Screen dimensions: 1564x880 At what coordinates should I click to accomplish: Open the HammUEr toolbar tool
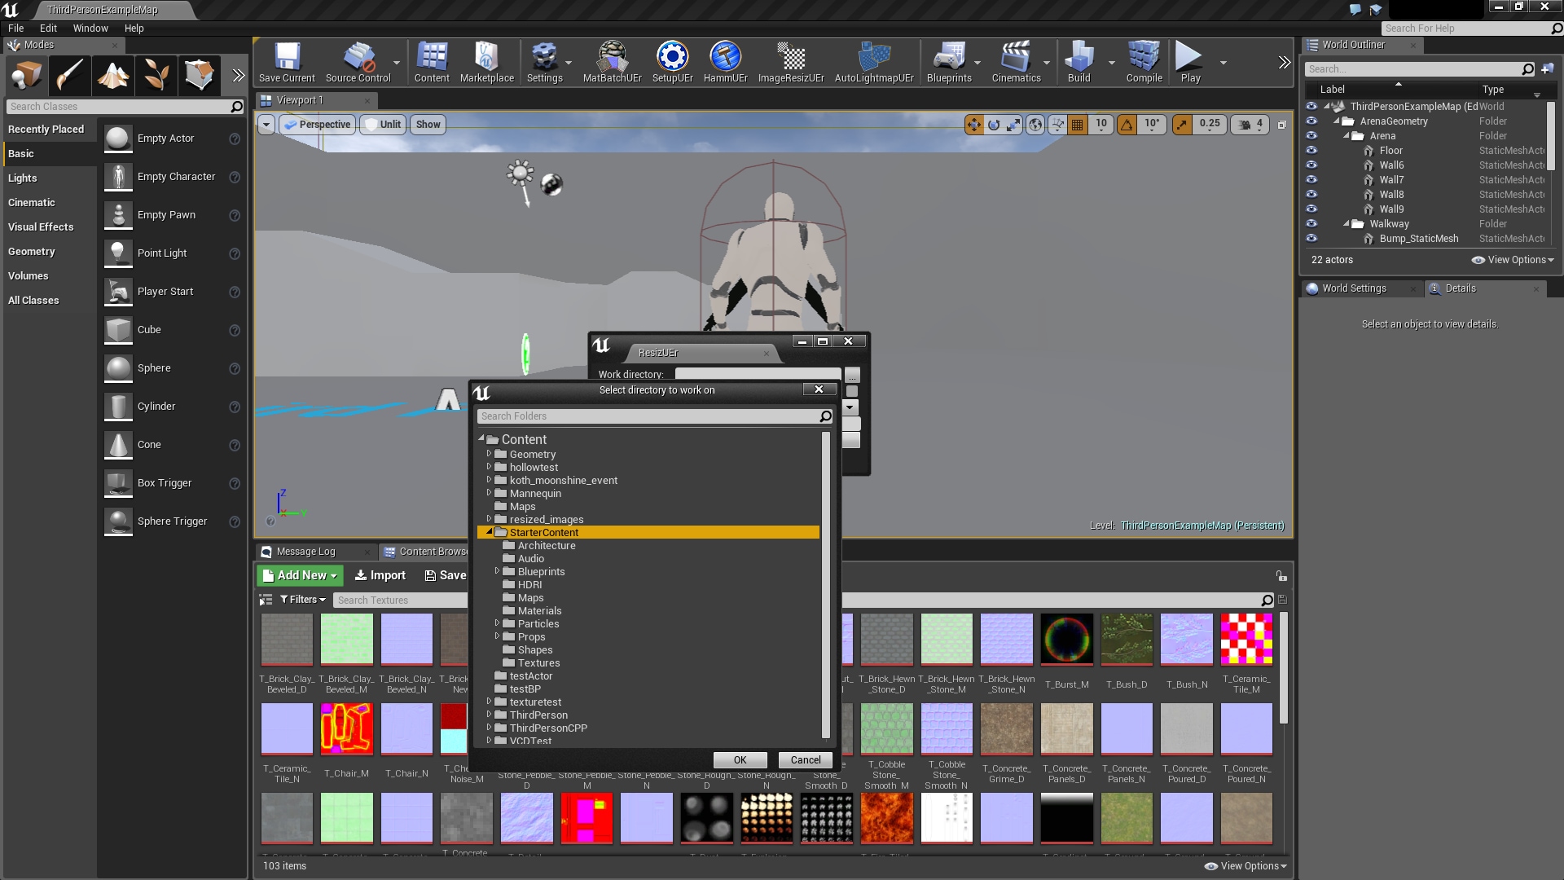(724, 61)
